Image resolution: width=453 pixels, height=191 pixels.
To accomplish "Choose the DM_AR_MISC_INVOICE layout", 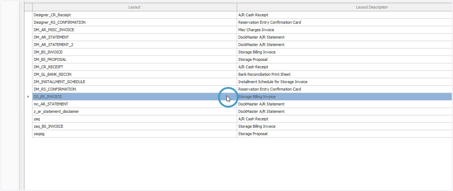I will pyautogui.click(x=54, y=30).
